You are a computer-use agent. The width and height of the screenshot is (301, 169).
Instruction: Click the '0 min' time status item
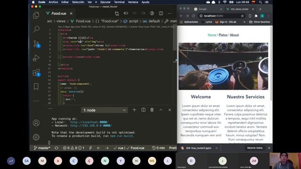click(x=158, y=148)
